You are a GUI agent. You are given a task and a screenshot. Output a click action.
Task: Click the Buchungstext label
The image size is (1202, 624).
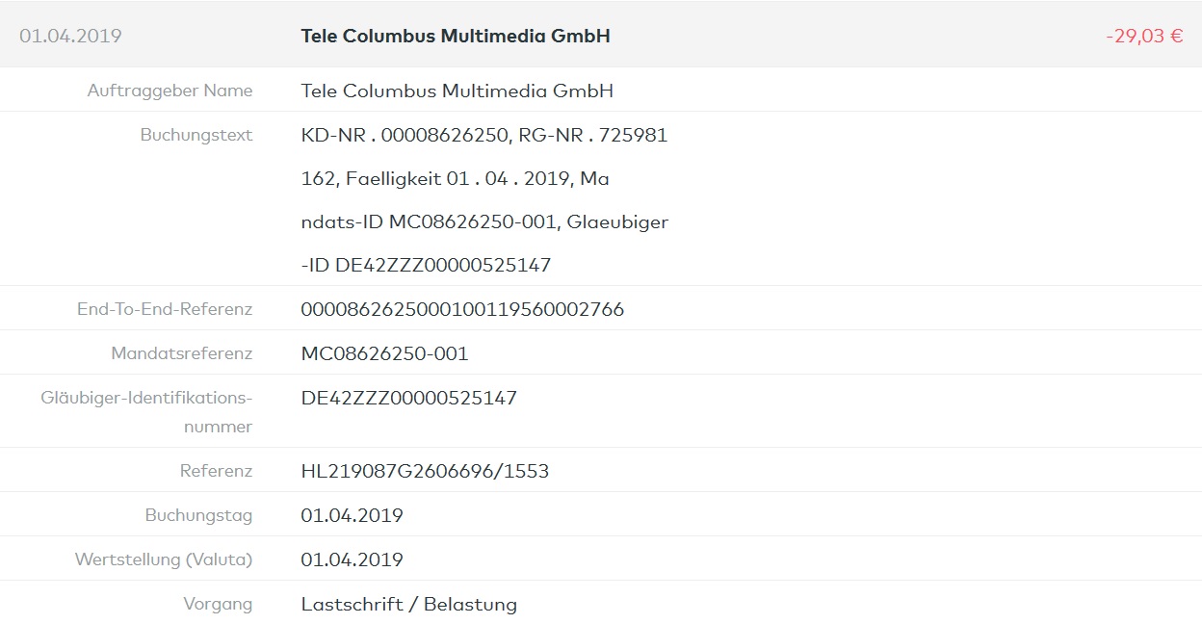point(196,135)
